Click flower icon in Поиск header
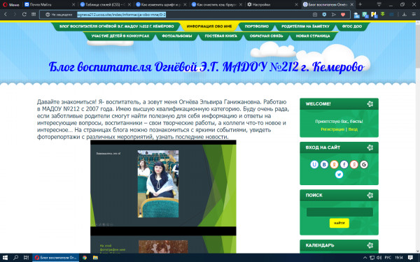This screenshot has width=420, height=262. [x=370, y=195]
